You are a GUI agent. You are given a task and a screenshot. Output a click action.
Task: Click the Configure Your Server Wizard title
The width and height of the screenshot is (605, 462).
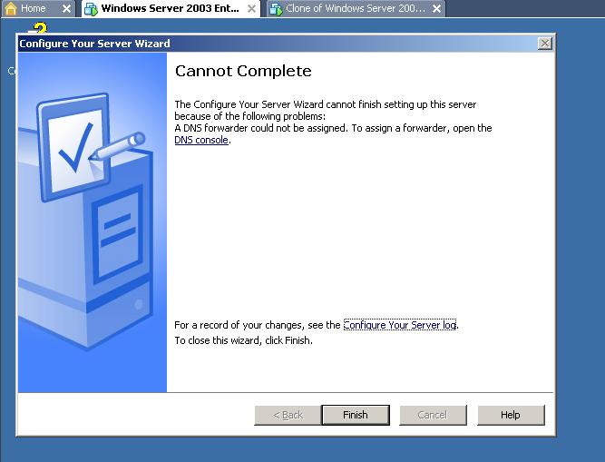(94, 44)
